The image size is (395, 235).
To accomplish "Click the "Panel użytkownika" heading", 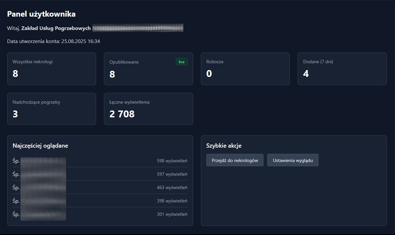I will [41, 14].
